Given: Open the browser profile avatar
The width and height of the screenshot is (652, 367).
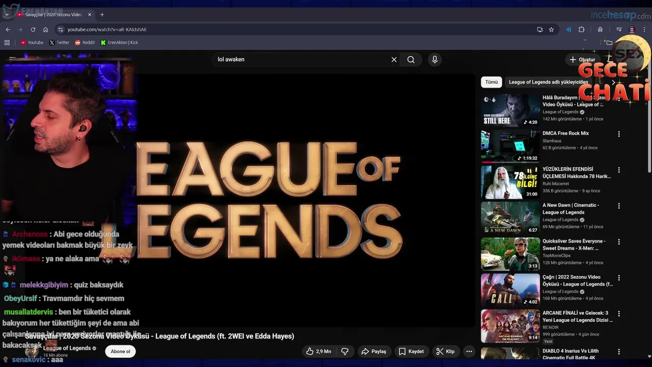Looking at the screenshot, I should [632, 30].
